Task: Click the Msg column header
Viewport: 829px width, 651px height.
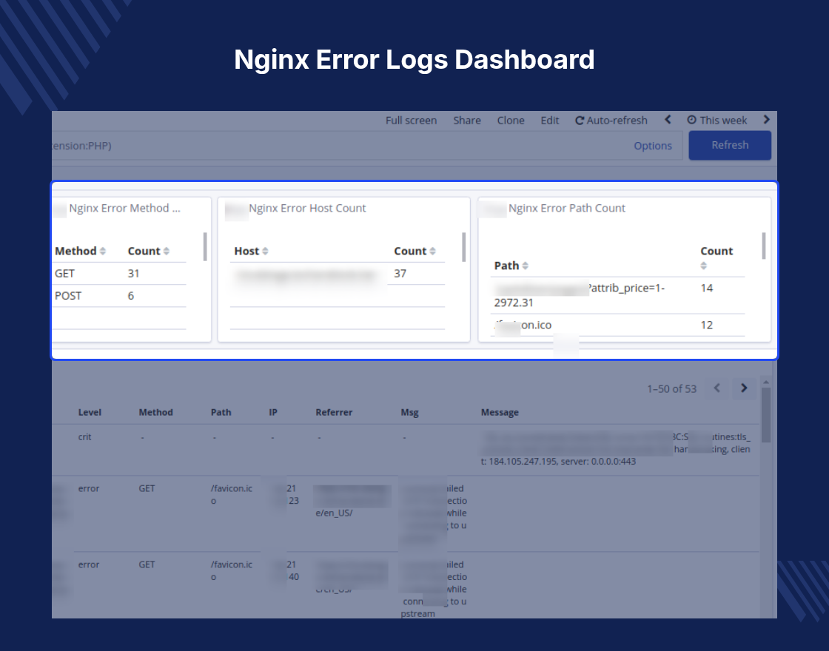Action: (410, 413)
